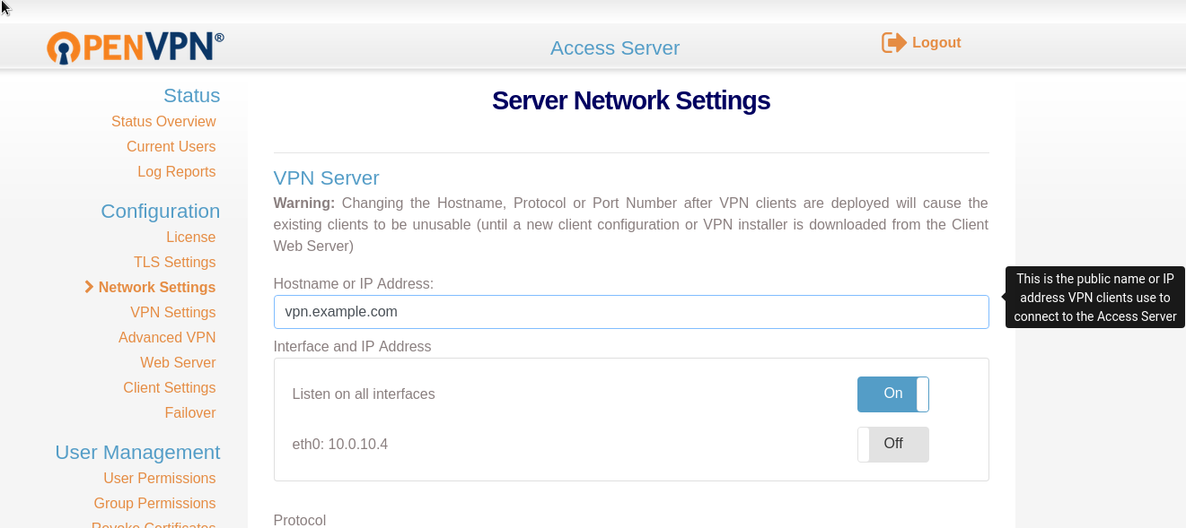Screen dimensions: 1186x528
Task: Go to Web Server configuration
Action: [x=178, y=363]
